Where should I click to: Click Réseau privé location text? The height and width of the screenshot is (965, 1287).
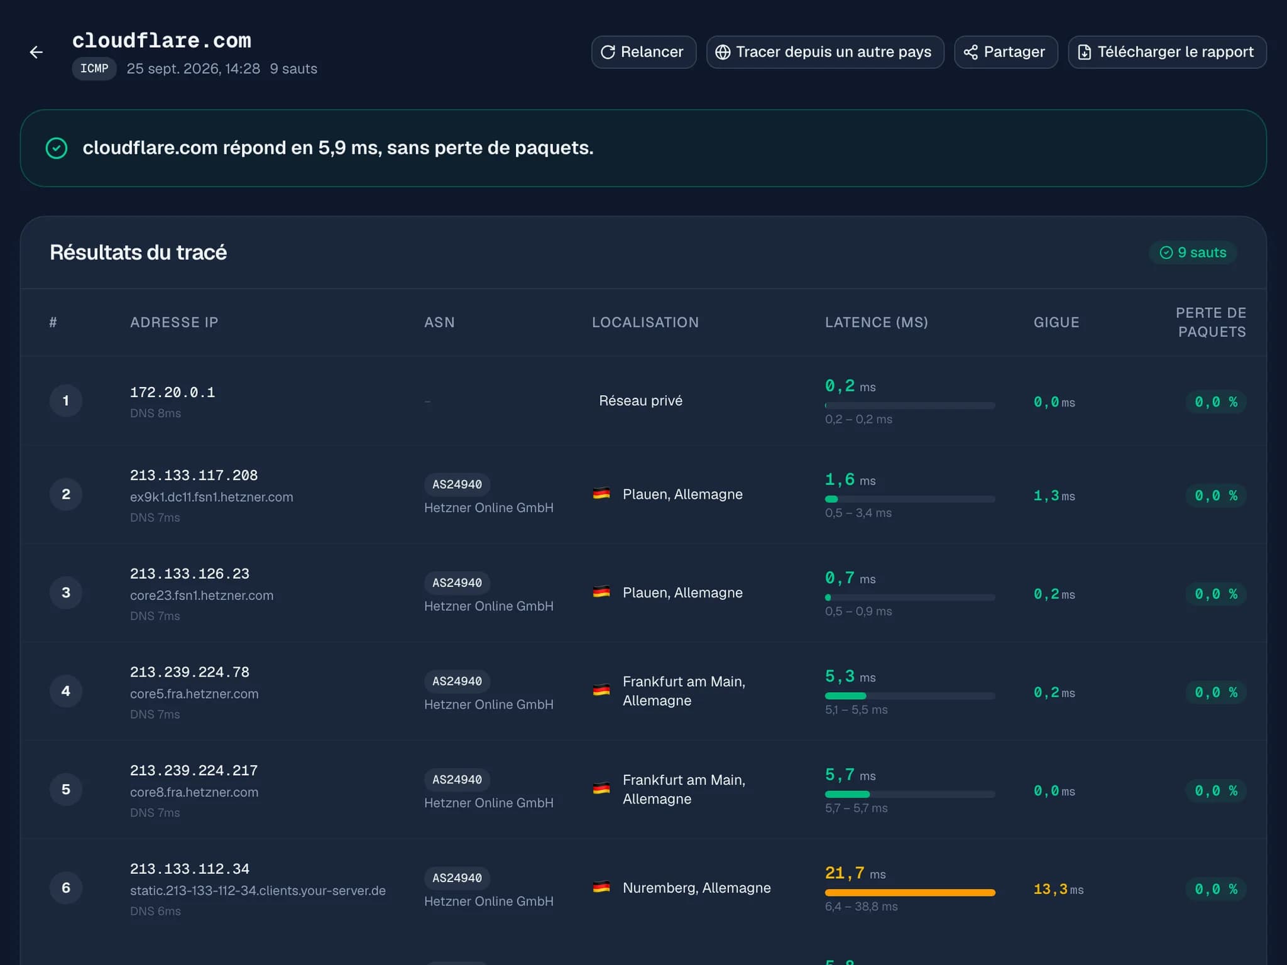(640, 401)
